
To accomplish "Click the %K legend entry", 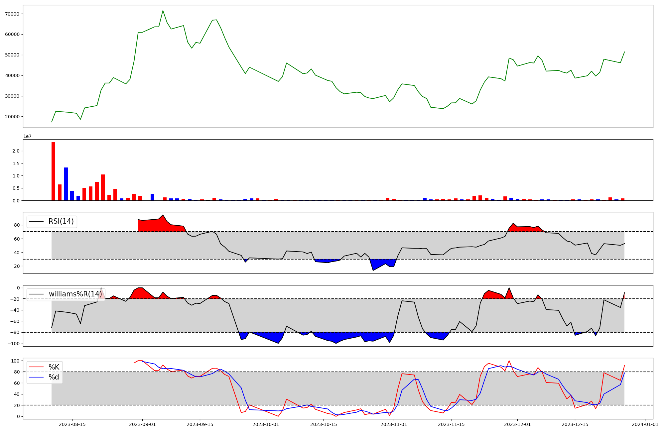I will point(54,367).
